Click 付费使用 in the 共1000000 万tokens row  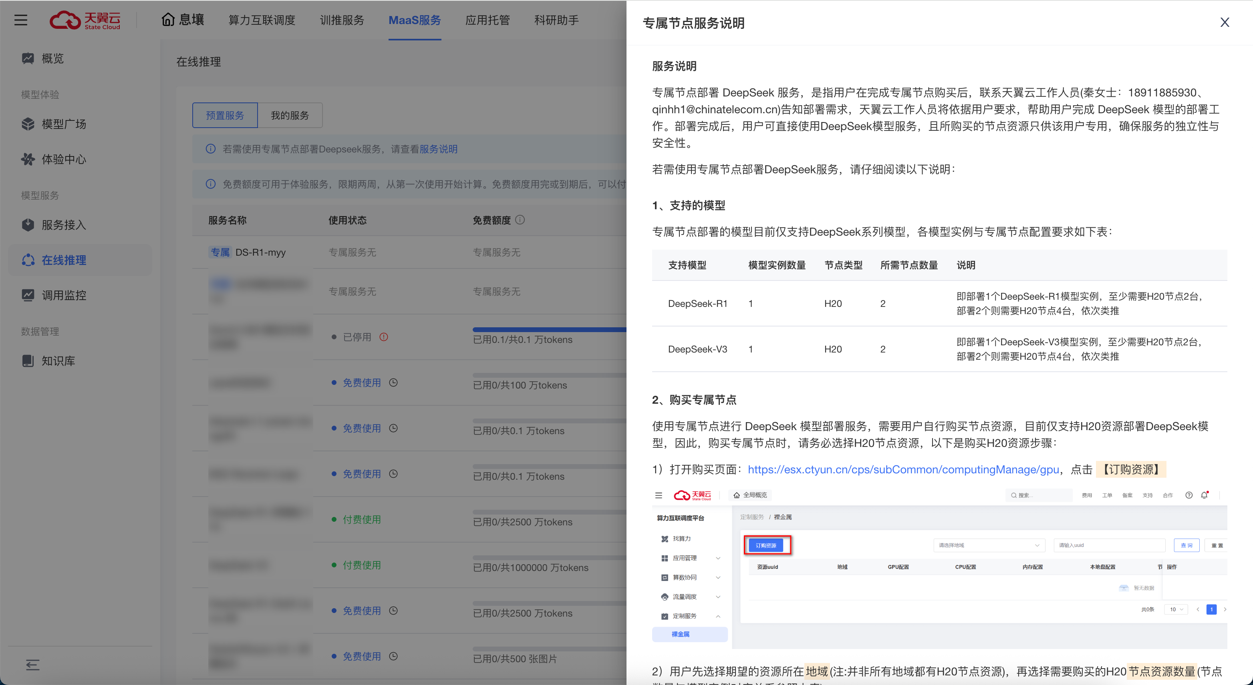362,565
